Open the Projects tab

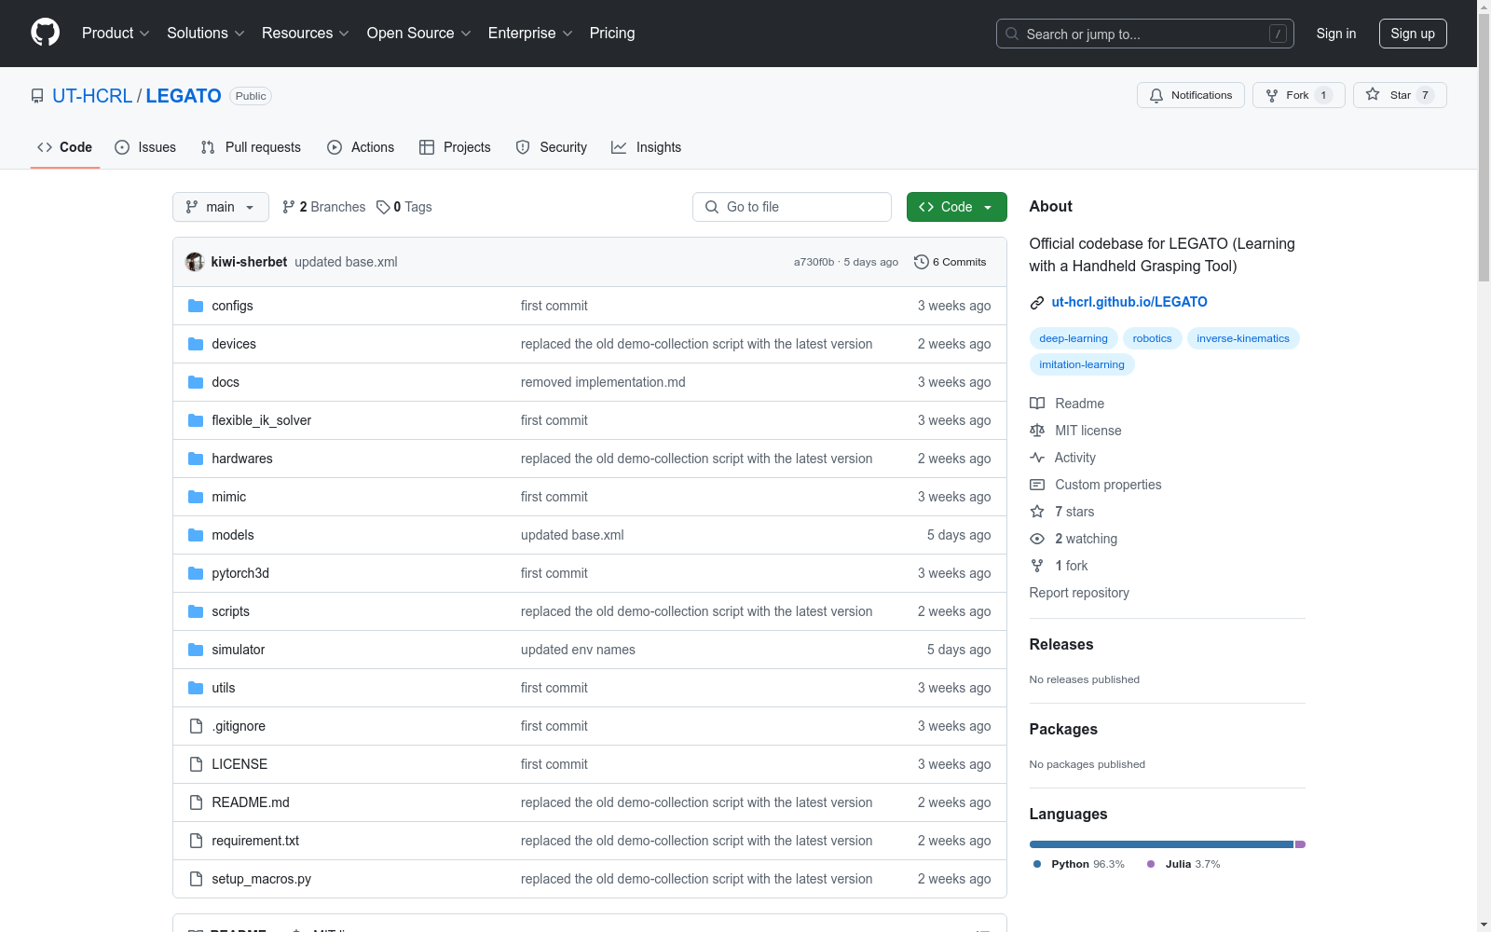pyautogui.click(x=455, y=147)
